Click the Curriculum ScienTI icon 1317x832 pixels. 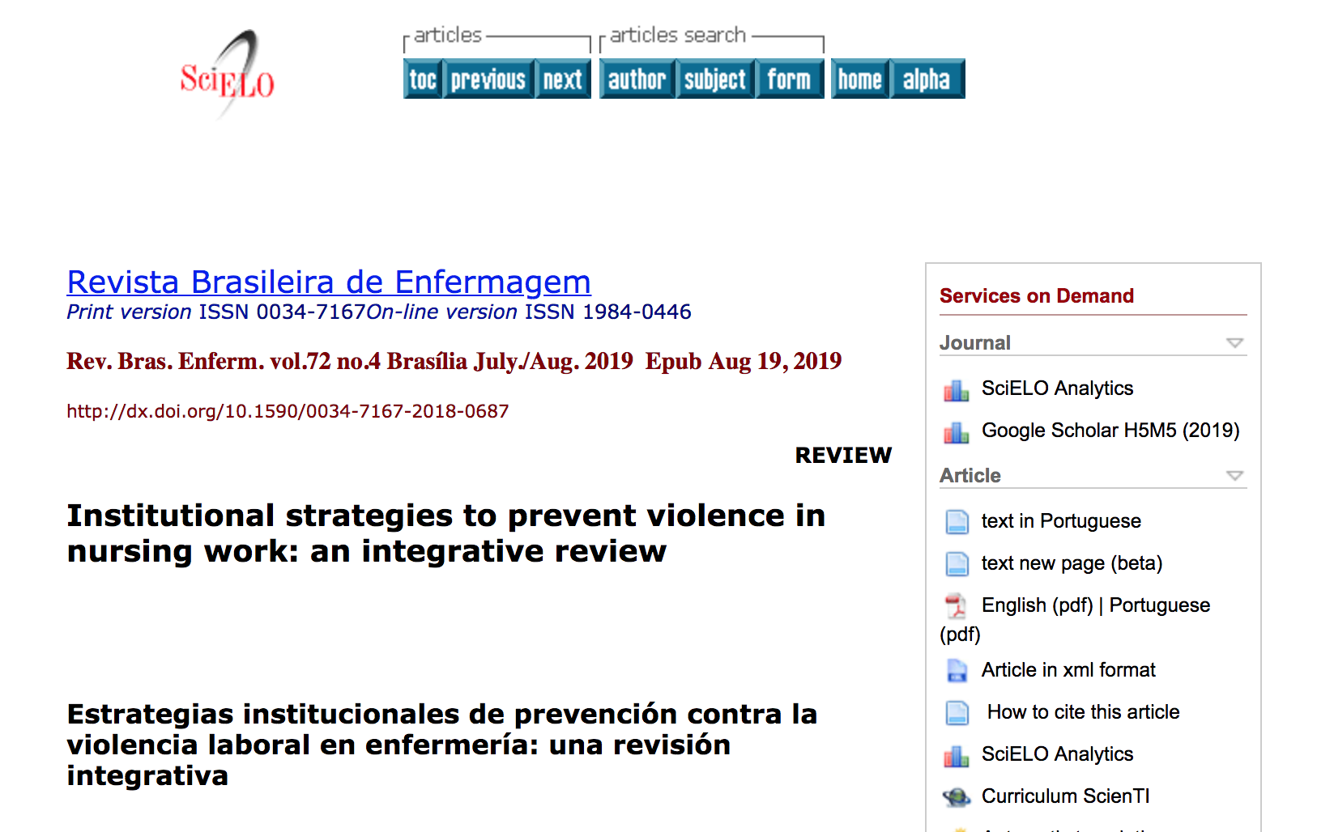(956, 797)
